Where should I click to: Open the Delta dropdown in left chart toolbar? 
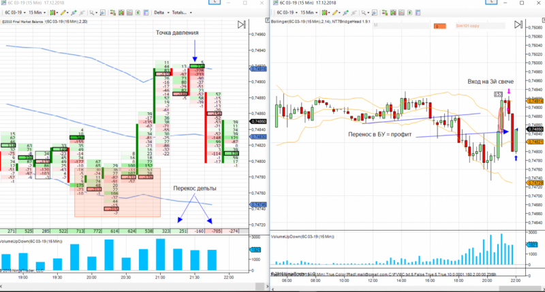pos(161,12)
